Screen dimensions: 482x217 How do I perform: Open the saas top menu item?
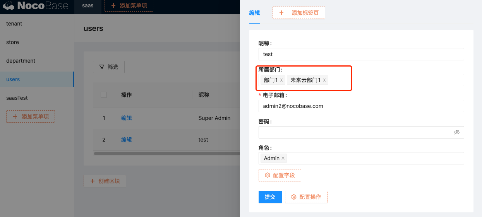tap(88, 6)
